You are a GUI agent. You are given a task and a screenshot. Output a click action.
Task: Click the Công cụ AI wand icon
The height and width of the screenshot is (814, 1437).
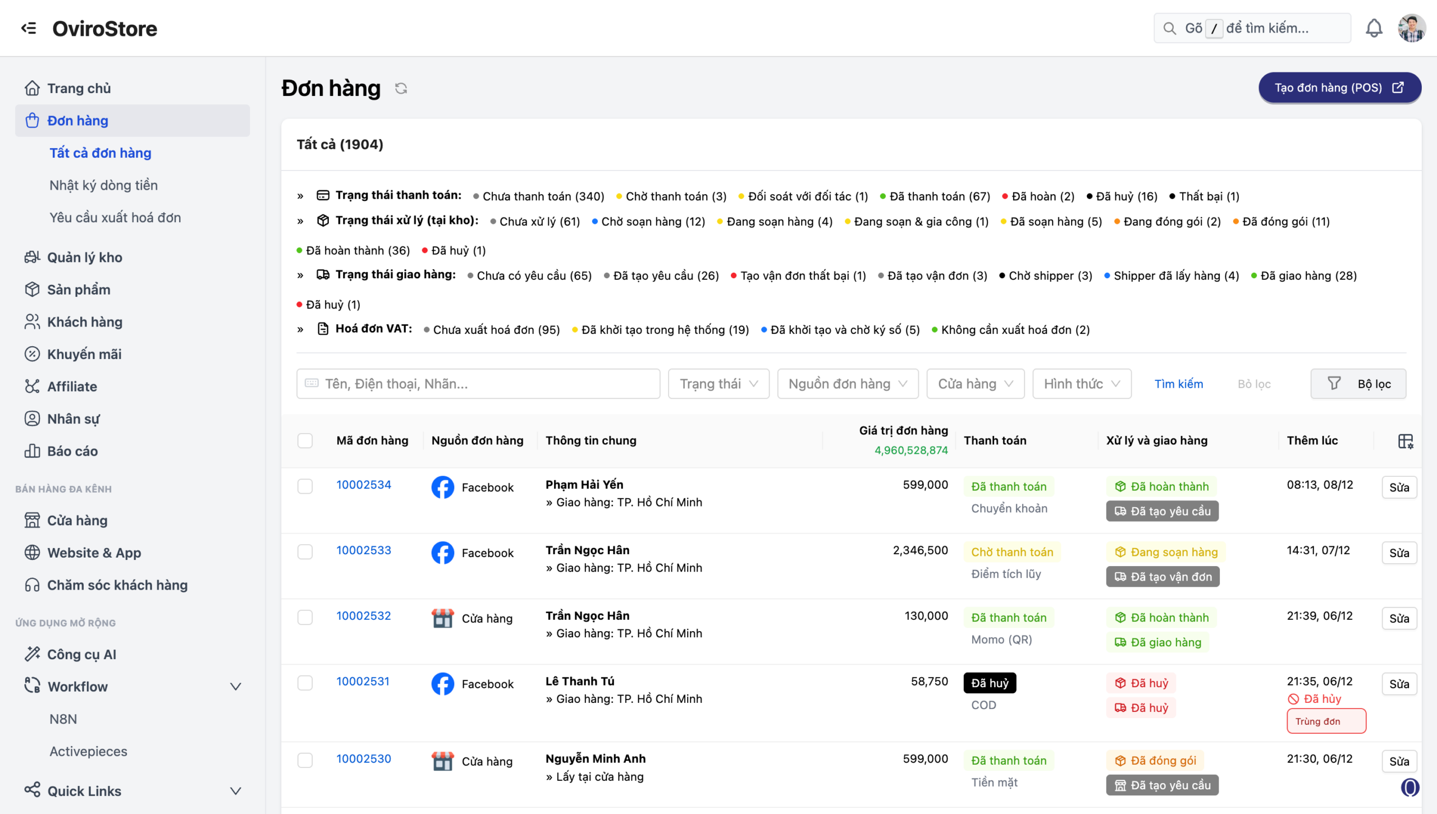(x=32, y=654)
